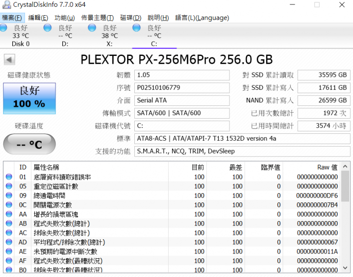Open the 磁碟(D) menu

click(x=131, y=18)
